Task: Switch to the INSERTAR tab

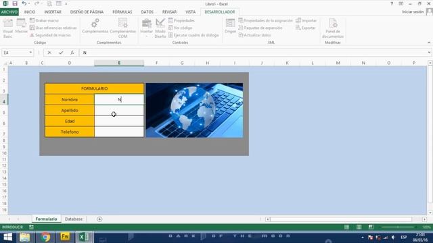Action: pos(53,12)
